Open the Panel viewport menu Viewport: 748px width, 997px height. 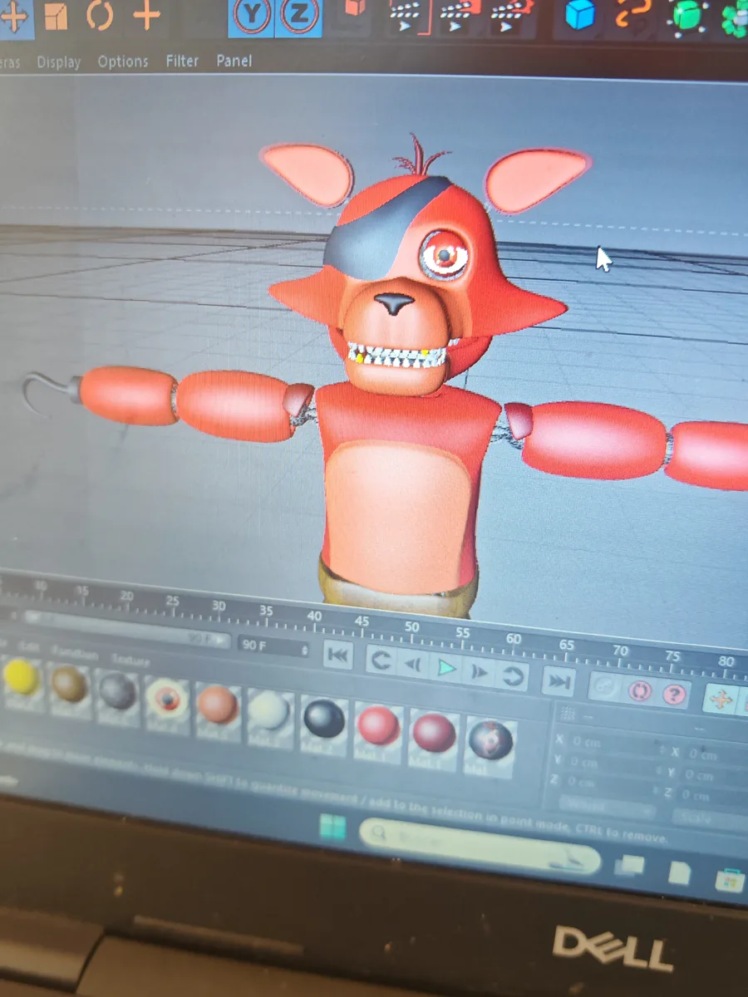(x=234, y=61)
